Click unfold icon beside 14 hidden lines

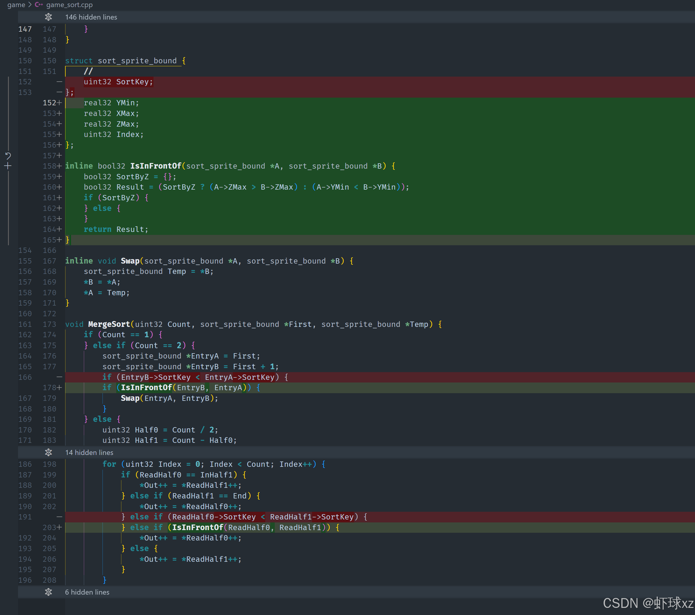(48, 452)
